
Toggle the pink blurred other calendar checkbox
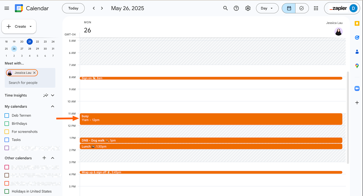tap(7, 167)
